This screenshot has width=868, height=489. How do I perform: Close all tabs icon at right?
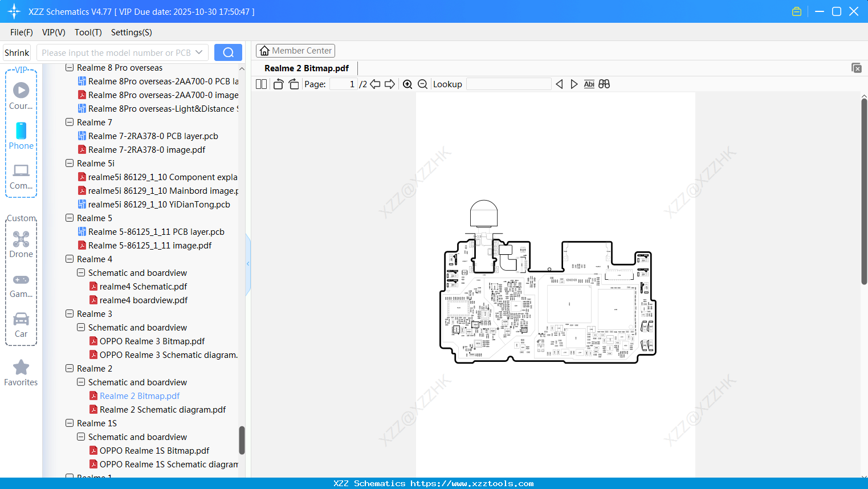857,68
